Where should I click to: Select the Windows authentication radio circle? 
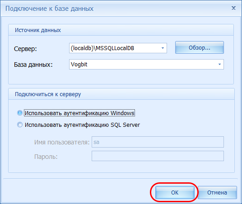tap(20, 113)
